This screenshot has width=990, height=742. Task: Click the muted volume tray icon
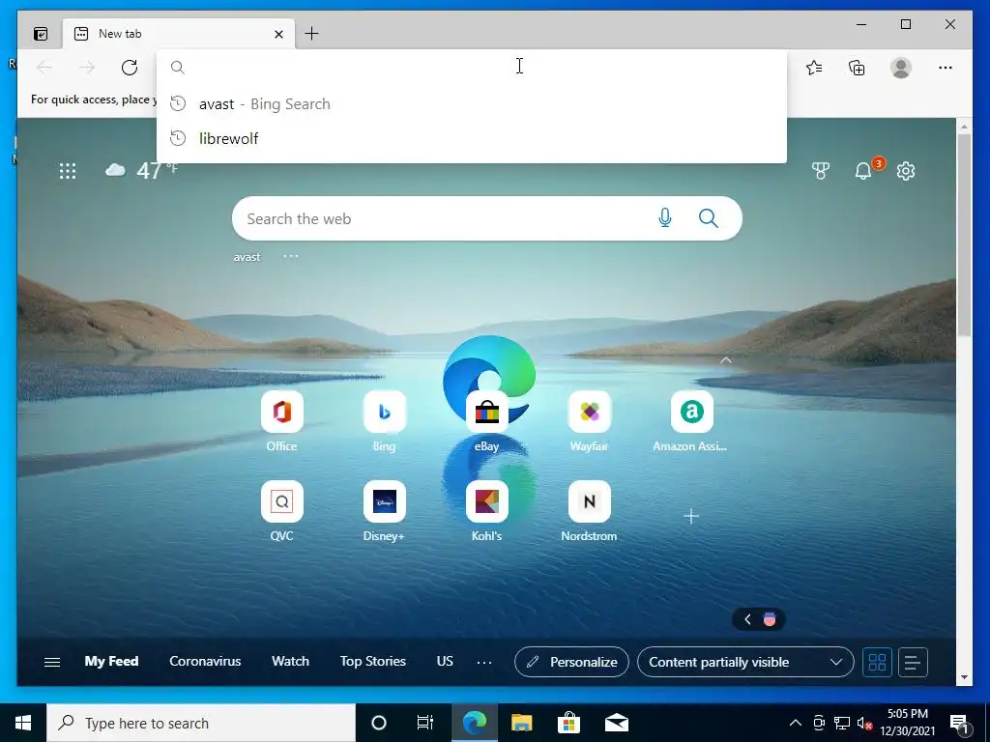pyautogui.click(x=865, y=723)
